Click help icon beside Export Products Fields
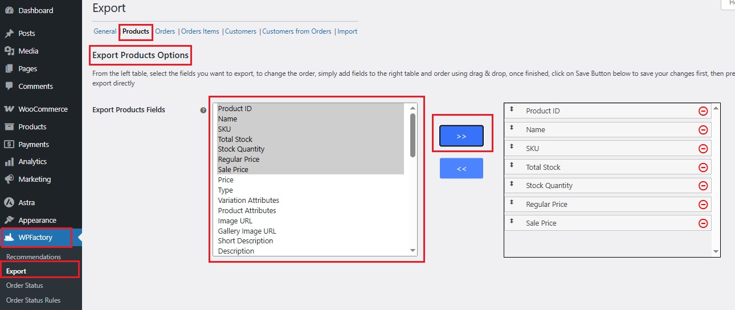Screen dimensions: 735x310 (203, 111)
